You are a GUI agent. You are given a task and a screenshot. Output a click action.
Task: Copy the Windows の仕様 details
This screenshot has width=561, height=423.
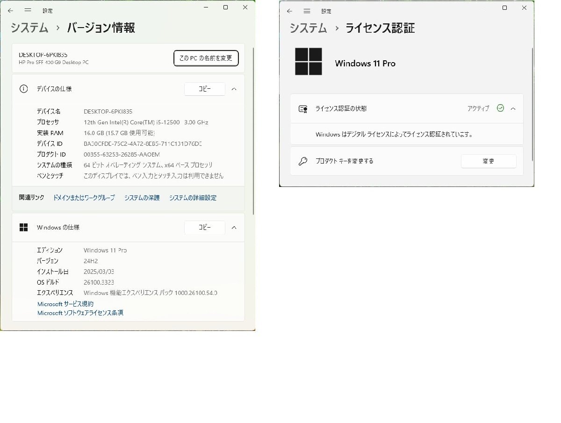[x=205, y=227]
